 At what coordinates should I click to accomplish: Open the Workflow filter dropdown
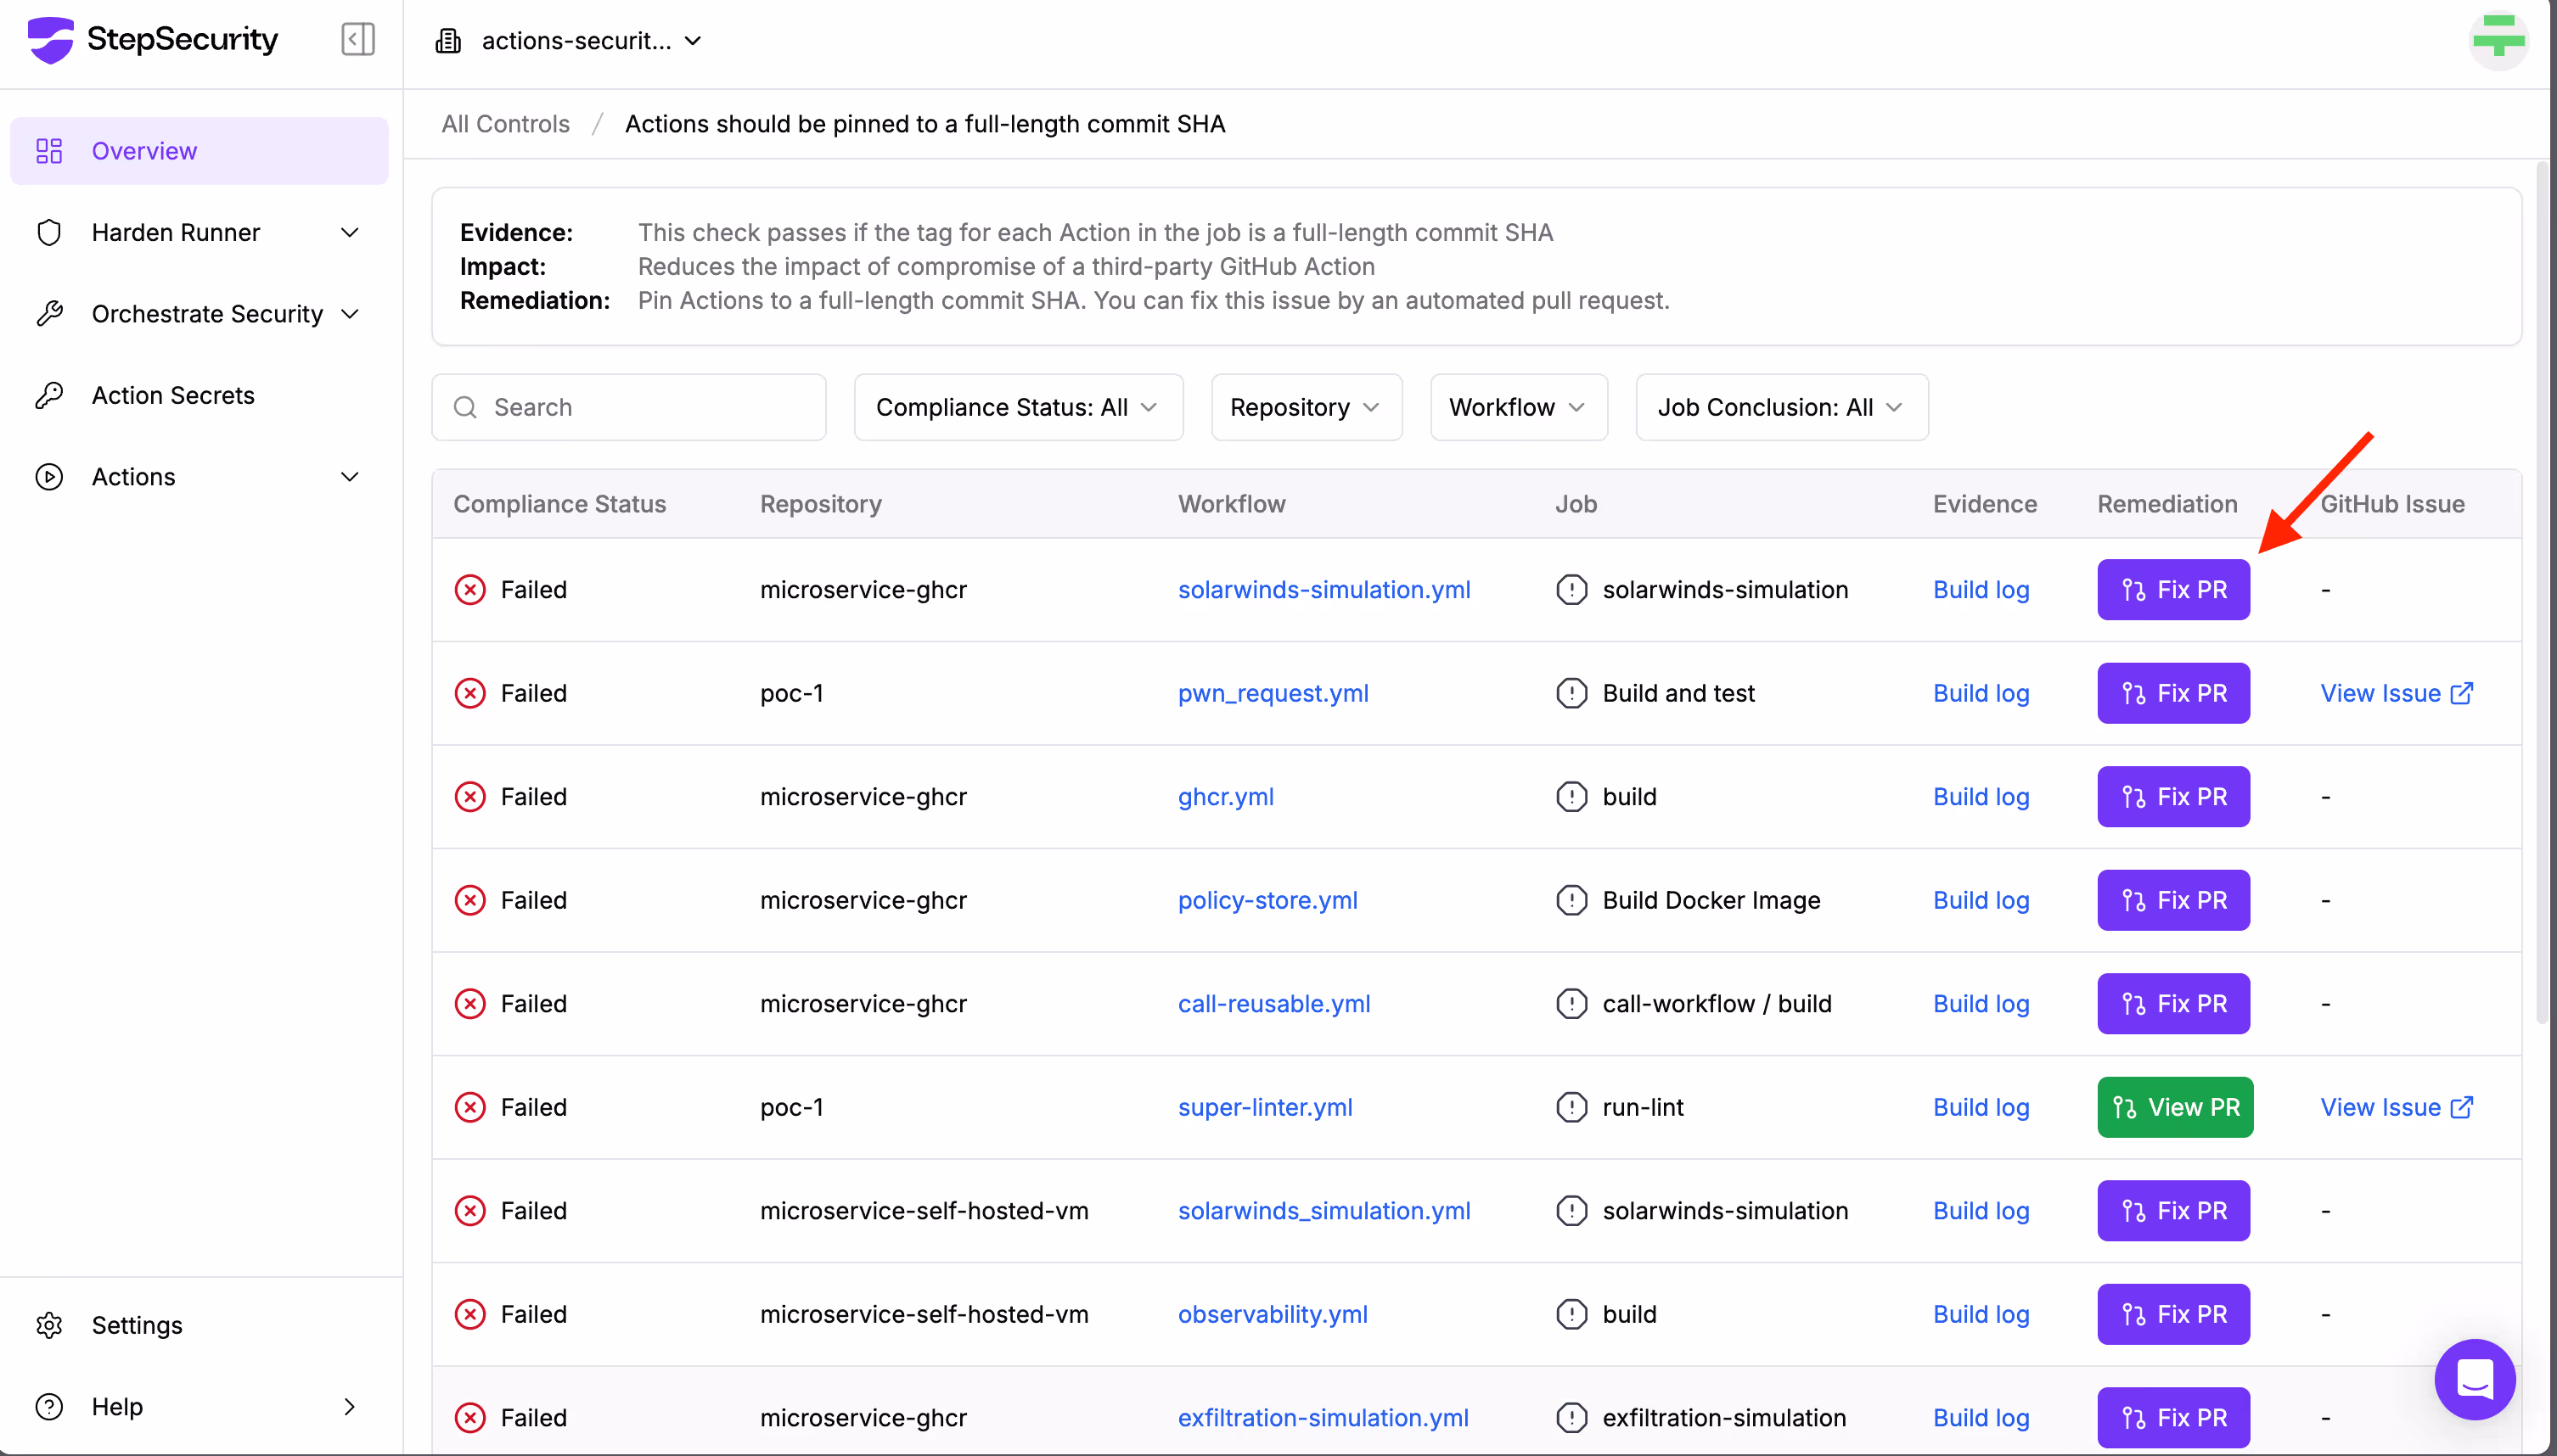(1519, 407)
